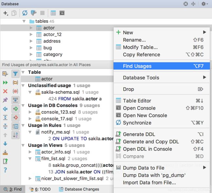Toggle group by package folder icon
The height and width of the screenshot is (193, 212).
(15, 82)
